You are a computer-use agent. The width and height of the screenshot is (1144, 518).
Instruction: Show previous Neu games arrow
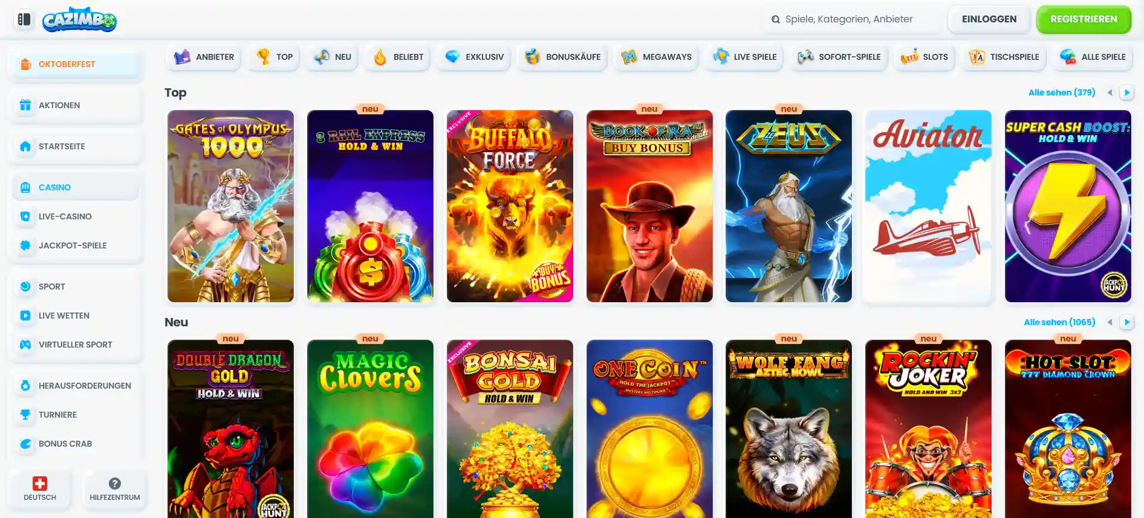pyautogui.click(x=1110, y=322)
